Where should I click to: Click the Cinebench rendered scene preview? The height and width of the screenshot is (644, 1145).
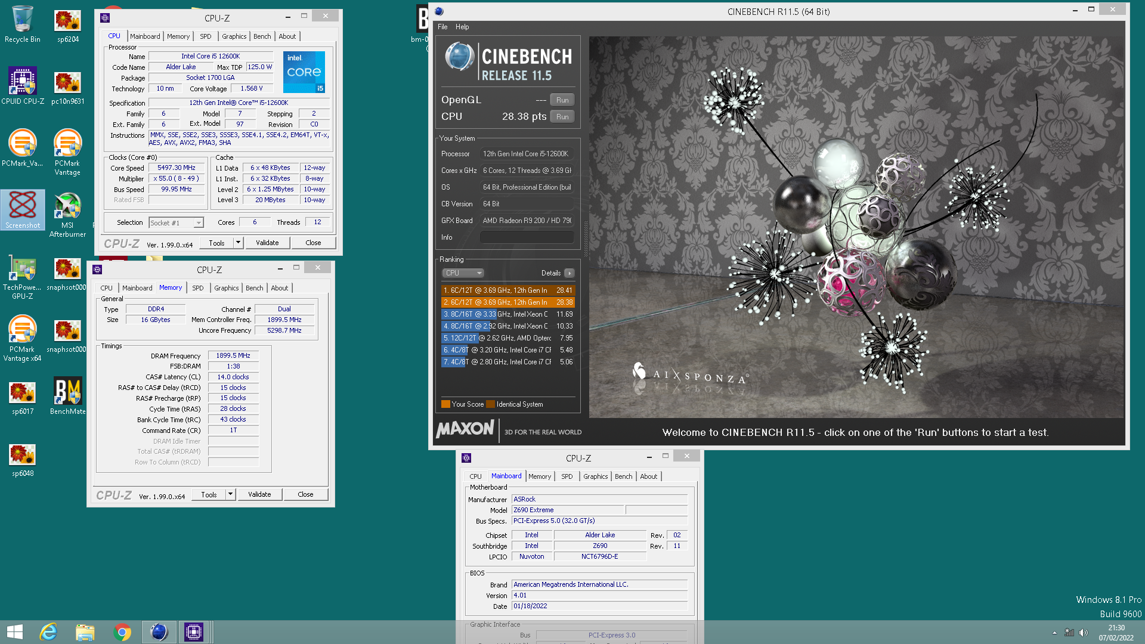click(x=856, y=227)
